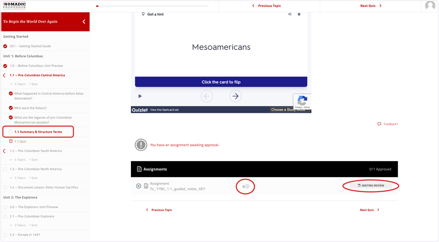The height and width of the screenshot is (242, 439).
Task: Open 1.2 Pre-Columbian South America lesson
Action: point(35,151)
